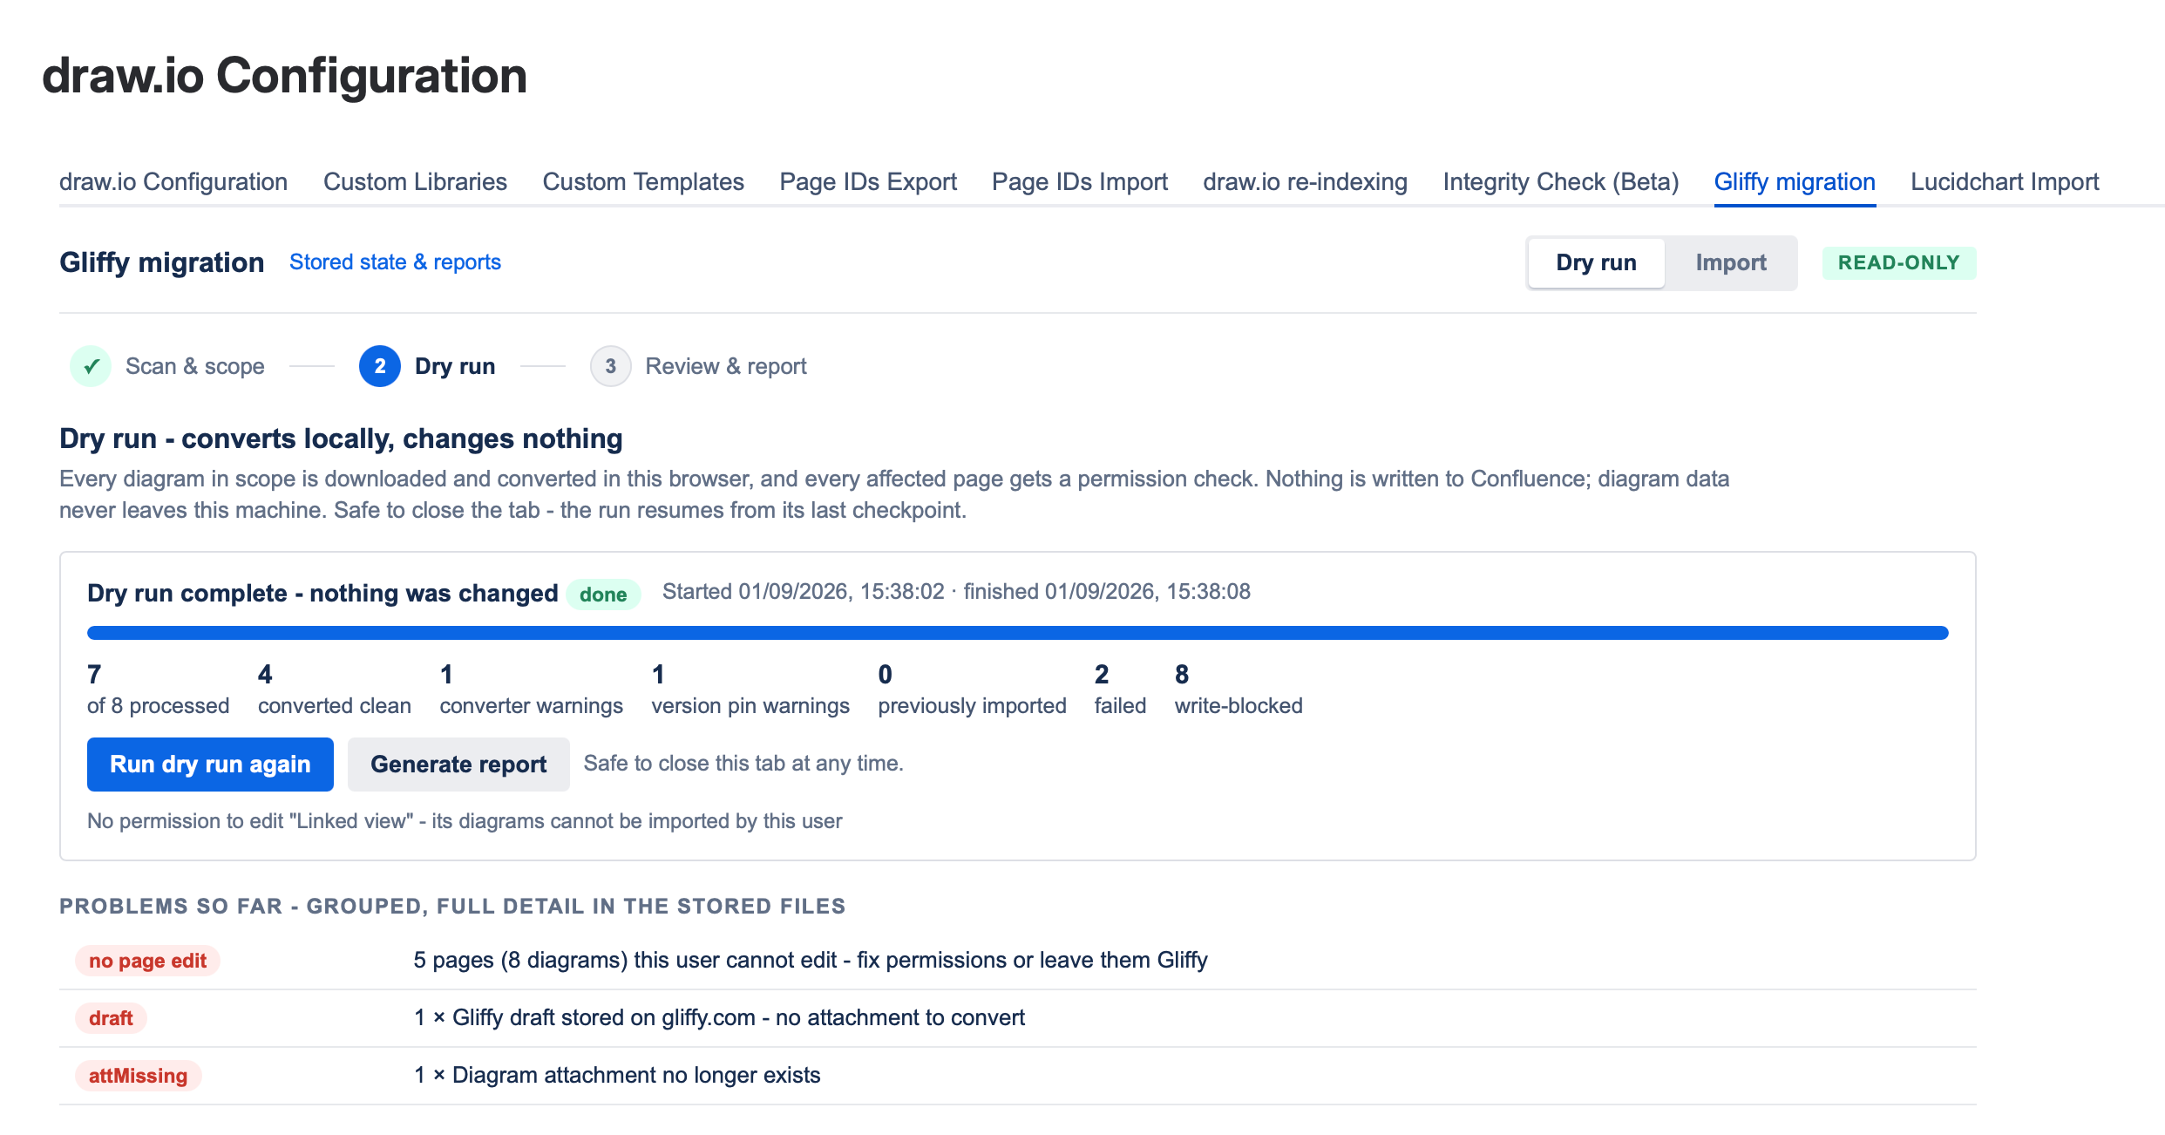This screenshot has height=1135, width=2165.
Task: Switch to the Custom Libraries tab
Action: pos(415,181)
